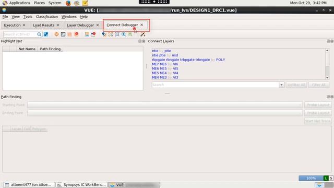This screenshot has width=334, height=188.
Task: Click the blue paint-bucket highlight icon
Action: pos(104,34)
